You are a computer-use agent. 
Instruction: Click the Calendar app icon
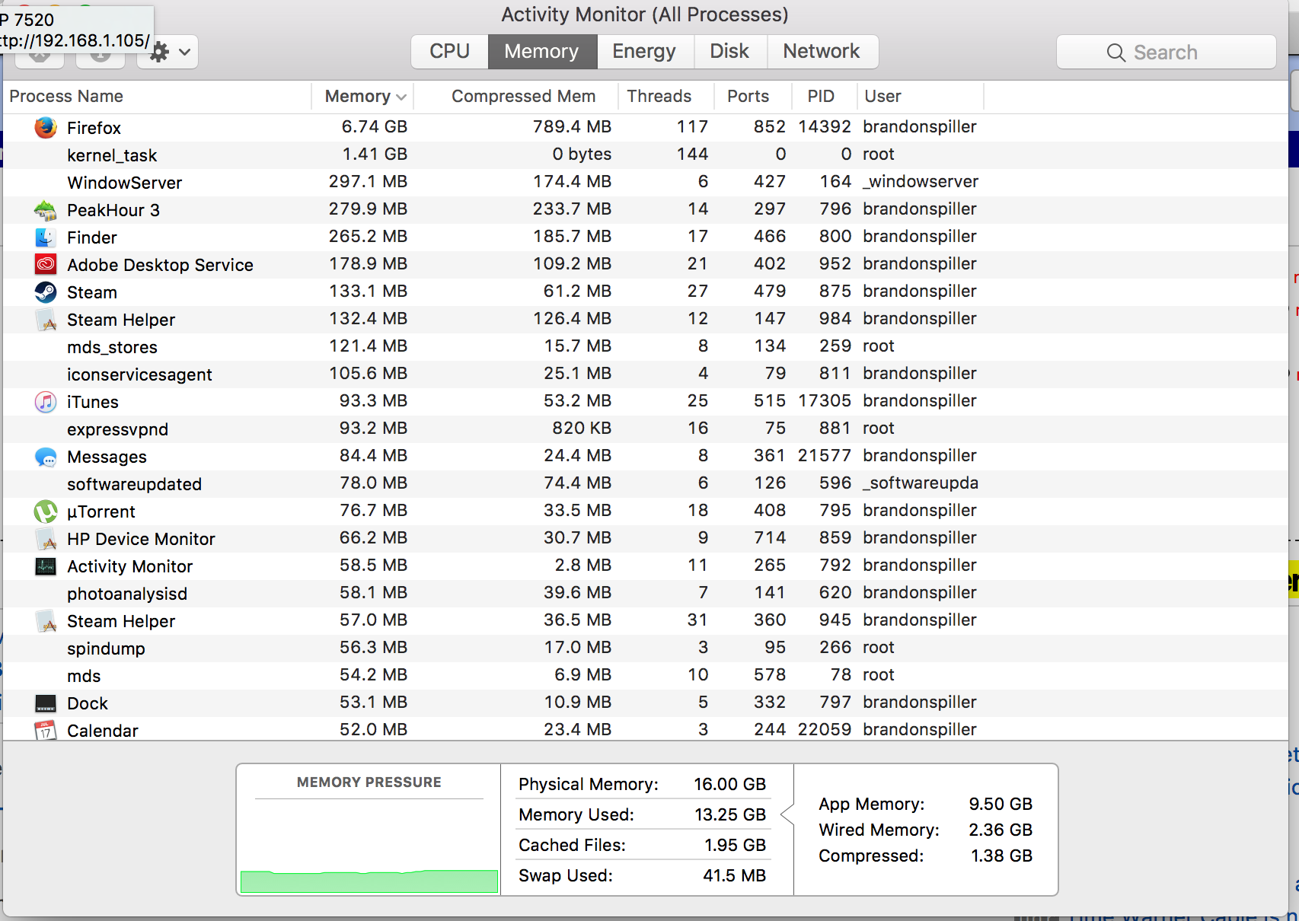[46, 730]
